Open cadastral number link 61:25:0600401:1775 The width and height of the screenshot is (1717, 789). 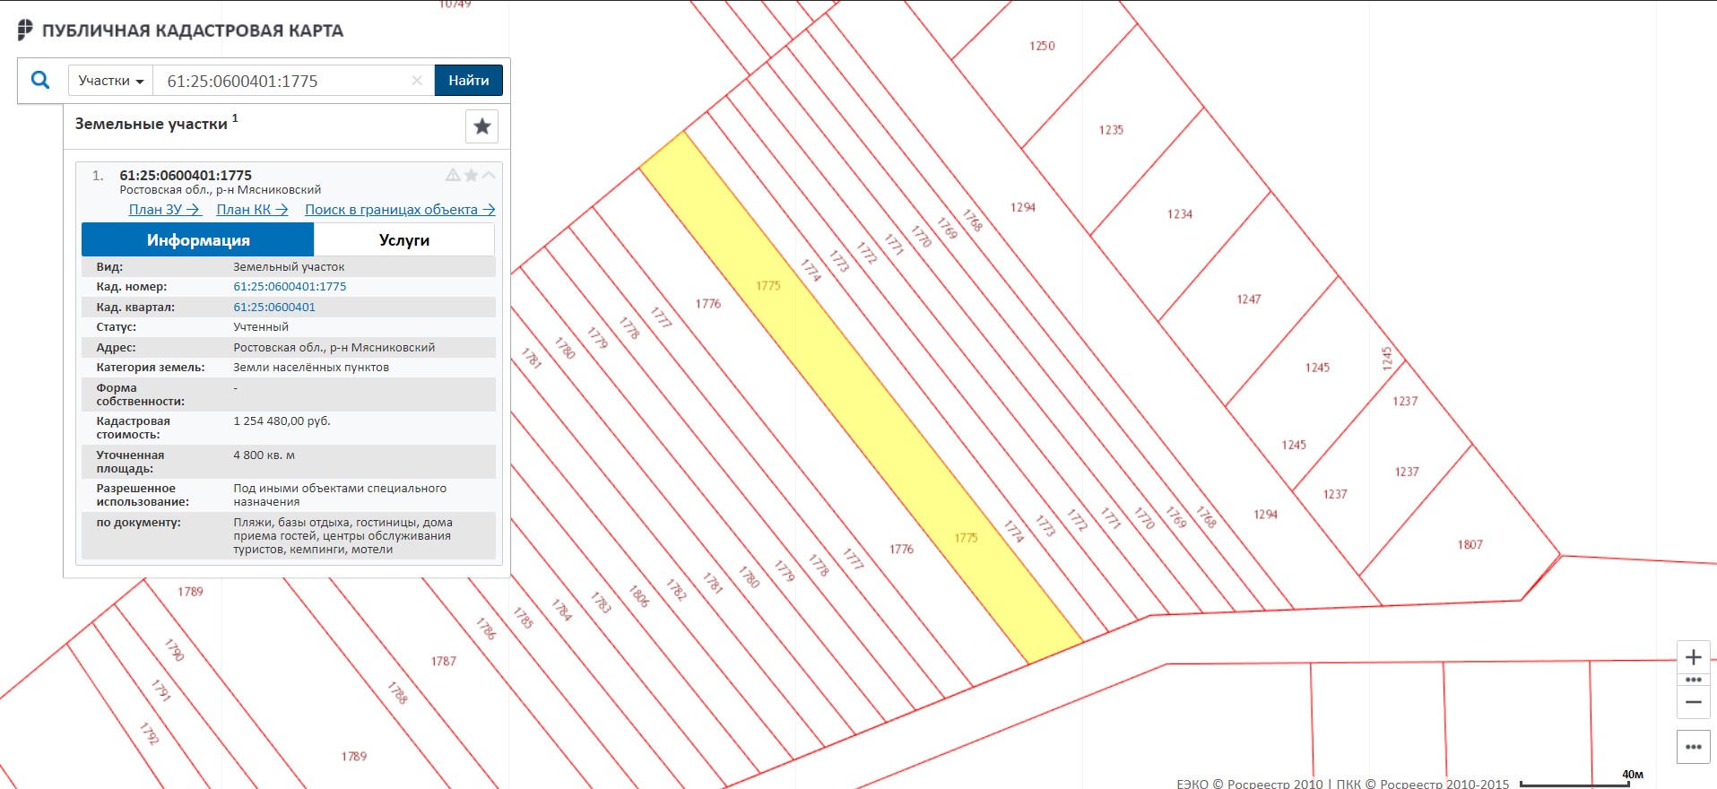pyautogui.click(x=290, y=287)
